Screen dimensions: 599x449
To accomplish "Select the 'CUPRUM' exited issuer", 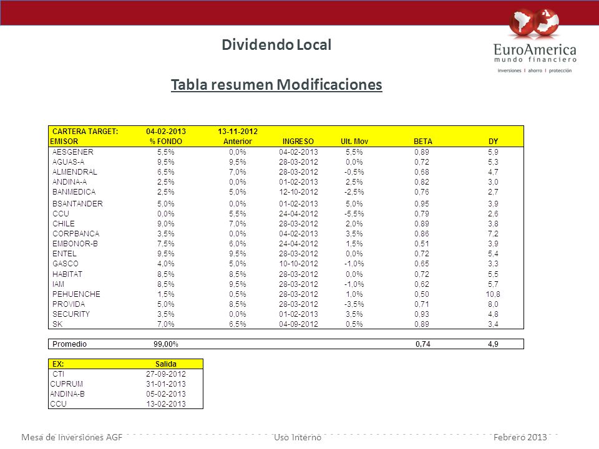I will [67, 384].
